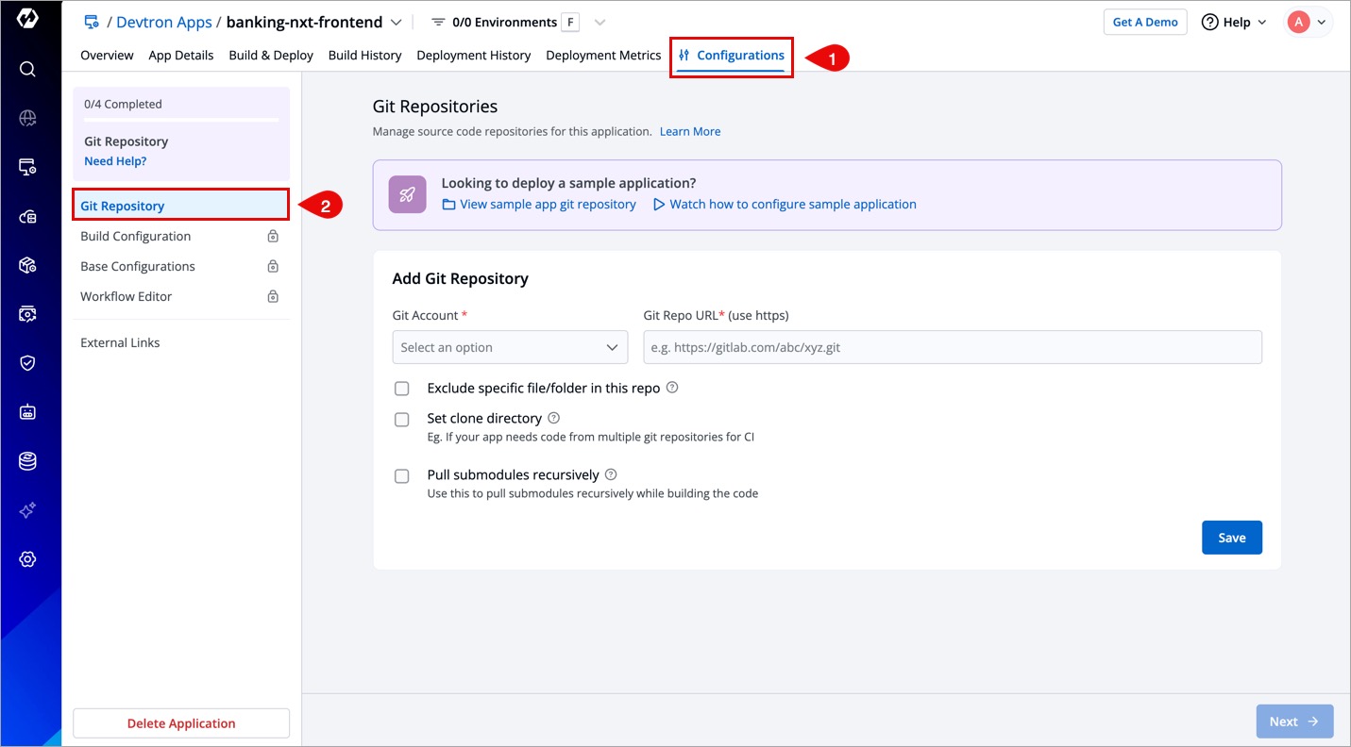Enable Exclude specific file/folder checkbox
Image resolution: width=1351 pixels, height=747 pixels.
[402, 389]
